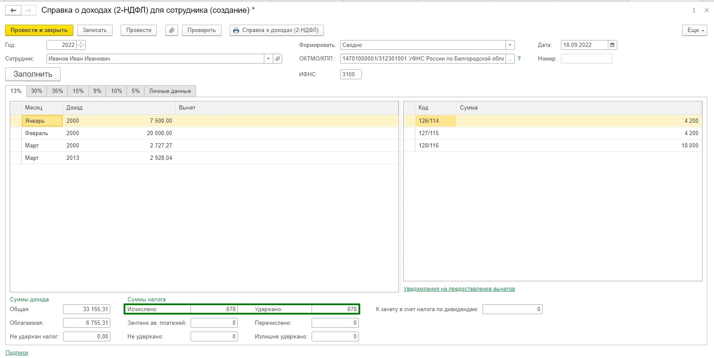
Task: Click the ИФНС field with 3100
Action: point(351,75)
